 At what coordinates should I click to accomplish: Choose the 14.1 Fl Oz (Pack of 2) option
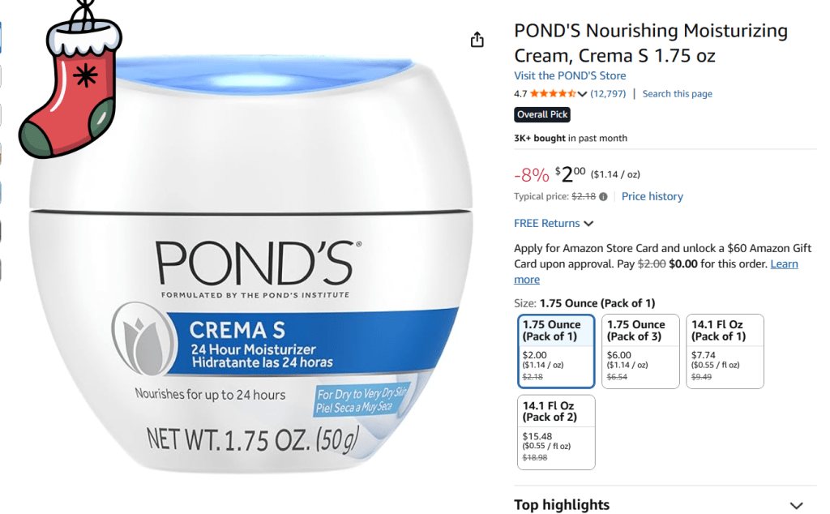[556, 432]
